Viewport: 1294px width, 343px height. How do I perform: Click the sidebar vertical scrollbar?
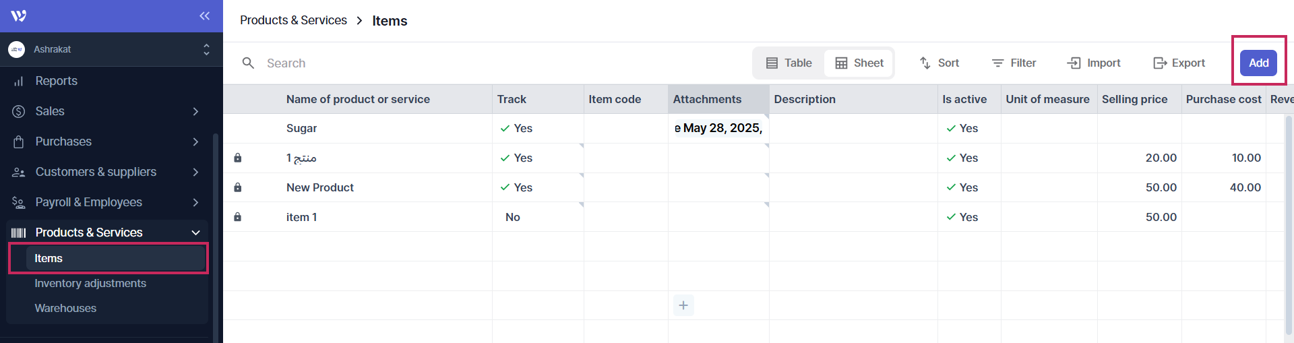pos(216,236)
